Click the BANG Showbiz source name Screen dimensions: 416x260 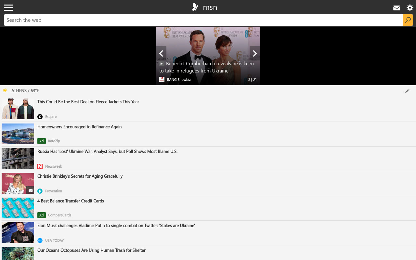[179, 80]
